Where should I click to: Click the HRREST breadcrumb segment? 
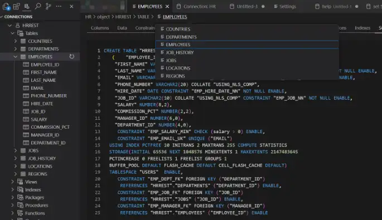point(123,17)
